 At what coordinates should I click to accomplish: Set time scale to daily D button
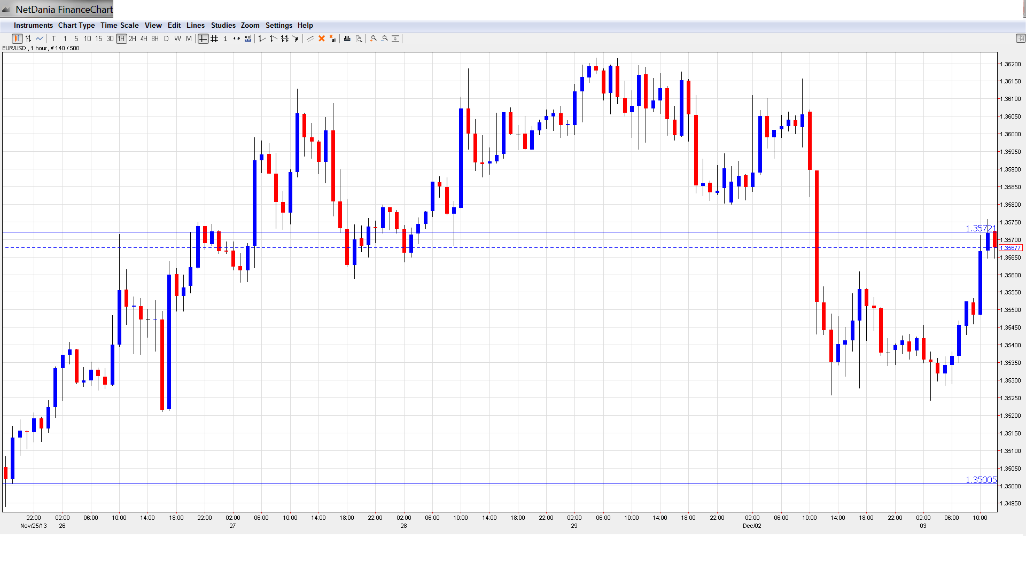[x=166, y=38]
